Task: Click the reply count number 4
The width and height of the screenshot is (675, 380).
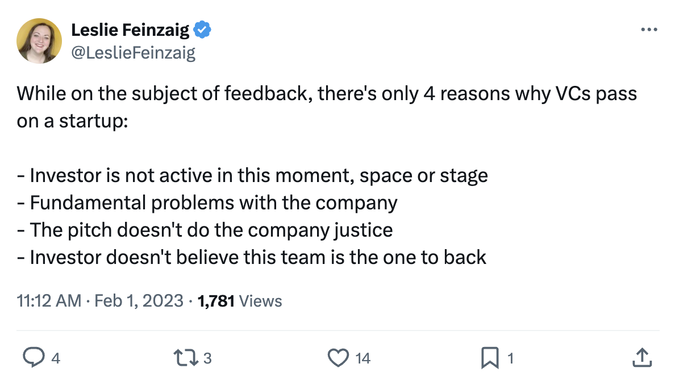Action: tap(55, 358)
